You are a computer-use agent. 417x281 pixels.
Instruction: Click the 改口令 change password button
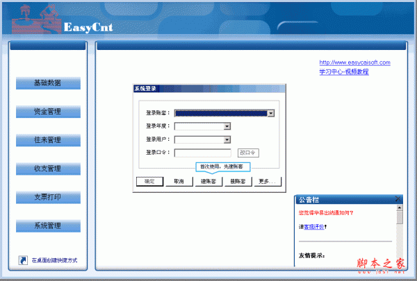click(x=248, y=153)
